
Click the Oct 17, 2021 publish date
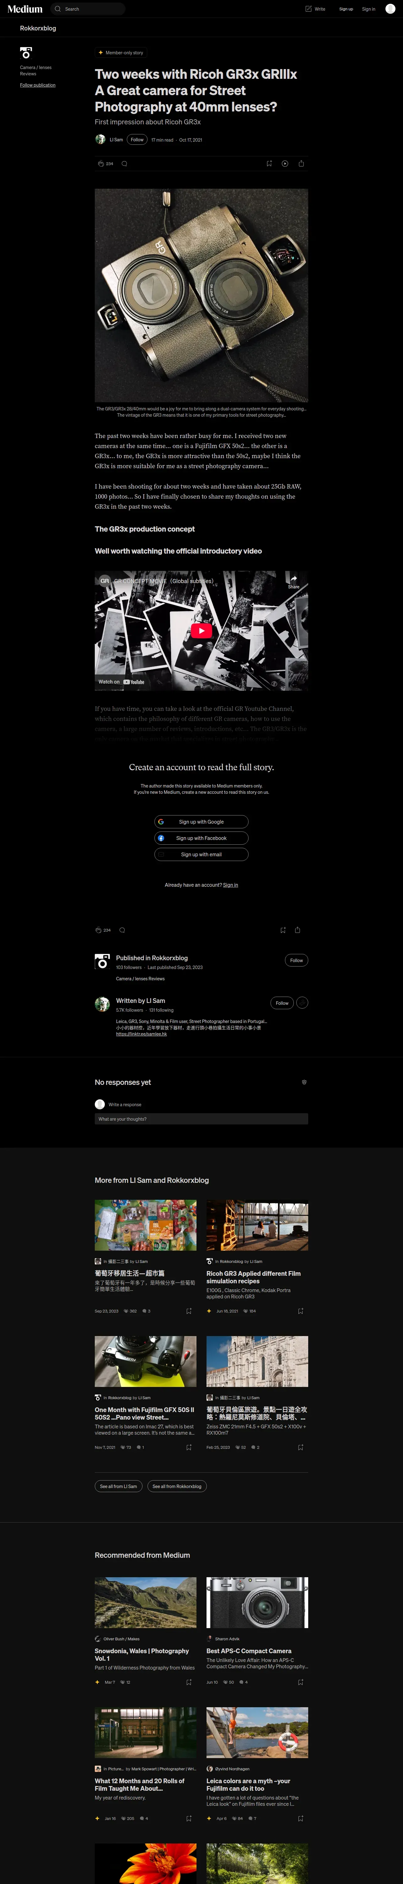[x=191, y=140]
